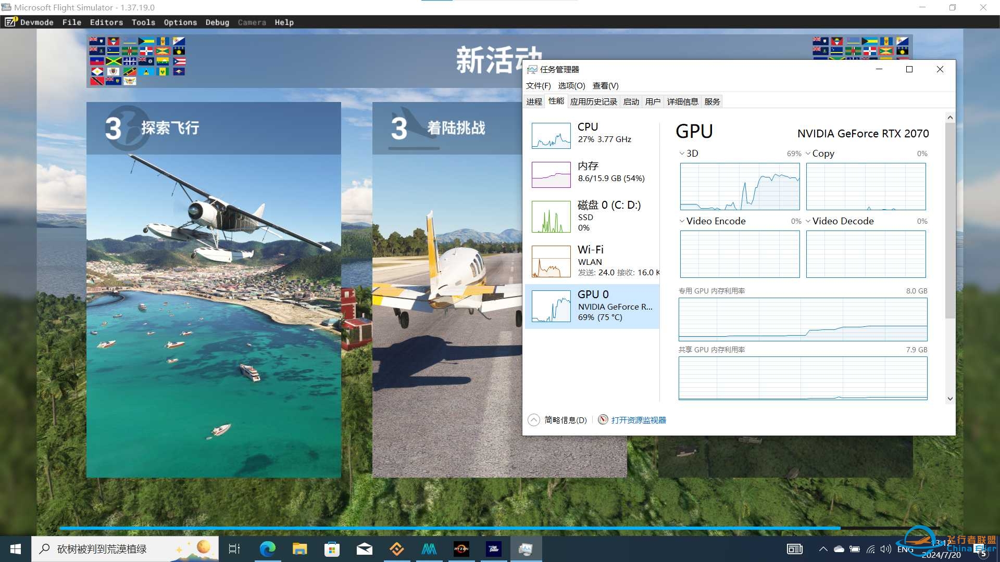Viewport: 1000px width, 562px height.
Task: Collapse to 简略信息(D) view
Action: [x=557, y=420]
